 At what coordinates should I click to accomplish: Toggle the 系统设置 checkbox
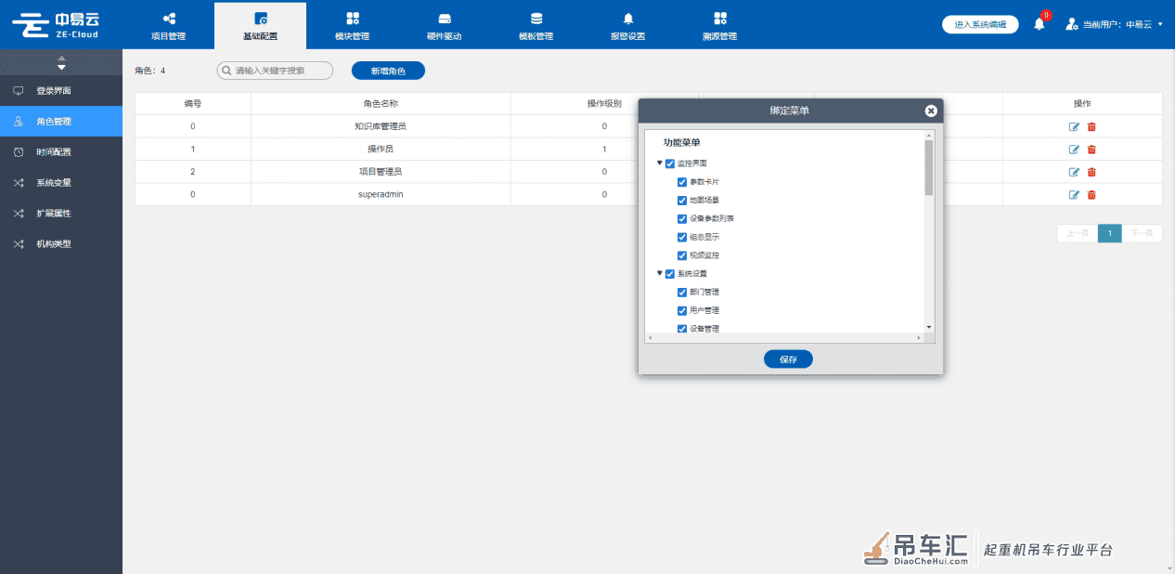pos(670,274)
